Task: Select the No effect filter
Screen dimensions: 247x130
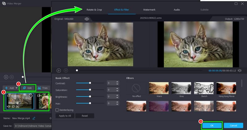Action: click(x=136, y=90)
